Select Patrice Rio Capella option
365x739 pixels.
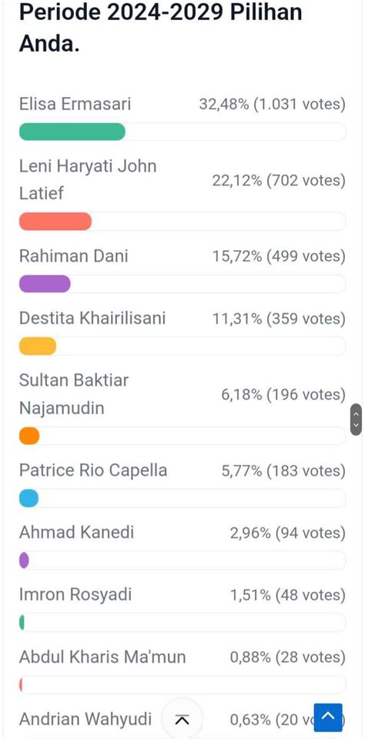point(93,470)
